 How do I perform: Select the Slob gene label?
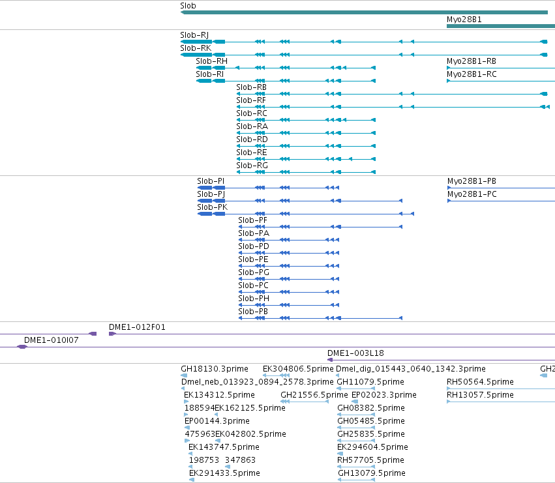pos(188,6)
